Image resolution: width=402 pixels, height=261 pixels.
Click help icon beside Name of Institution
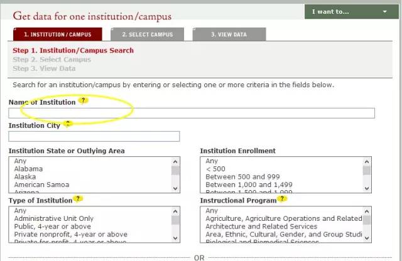point(82,100)
